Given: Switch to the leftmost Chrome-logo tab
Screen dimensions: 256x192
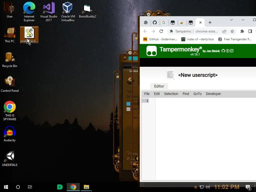Looking at the screenshot, I should tap(146, 22).
